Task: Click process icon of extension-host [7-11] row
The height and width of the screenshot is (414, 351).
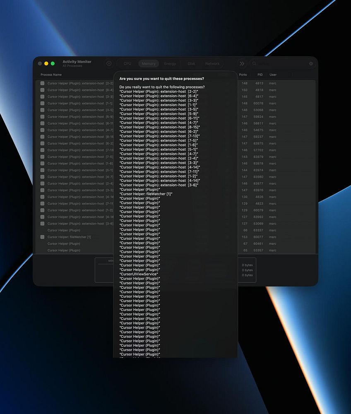Action: (42, 204)
